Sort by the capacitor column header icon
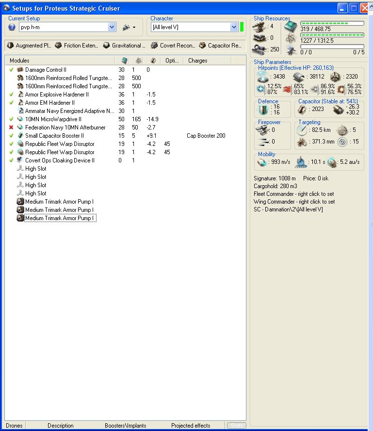This screenshot has width=373, height=431. [153, 61]
